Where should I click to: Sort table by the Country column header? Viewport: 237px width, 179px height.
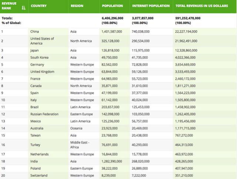click(x=39, y=6)
